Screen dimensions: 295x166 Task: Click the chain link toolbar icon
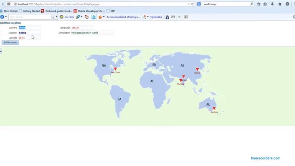pyautogui.click(x=78, y=17)
